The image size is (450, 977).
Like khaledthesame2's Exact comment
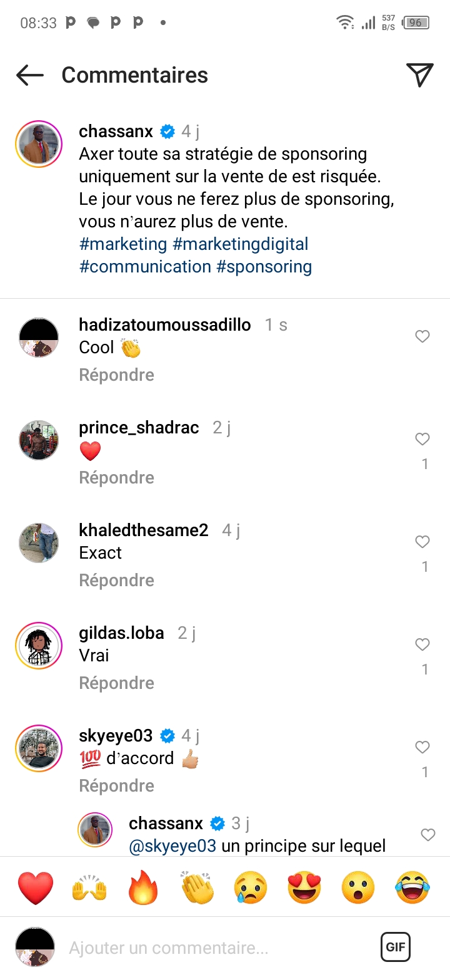(x=422, y=542)
